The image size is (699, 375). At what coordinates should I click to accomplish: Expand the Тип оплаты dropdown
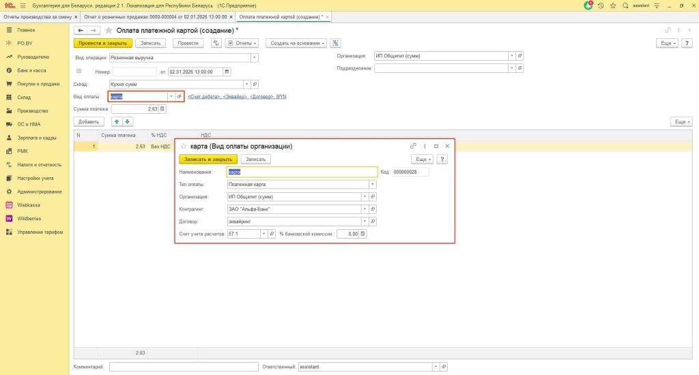[x=372, y=184]
